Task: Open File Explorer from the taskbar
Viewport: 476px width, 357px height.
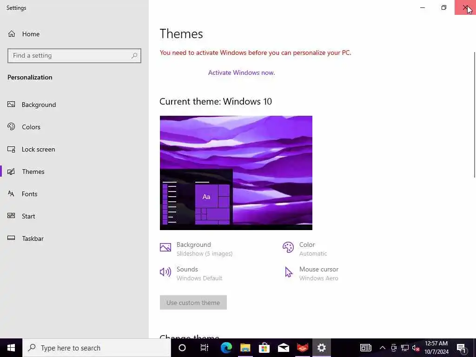Action: (245, 348)
